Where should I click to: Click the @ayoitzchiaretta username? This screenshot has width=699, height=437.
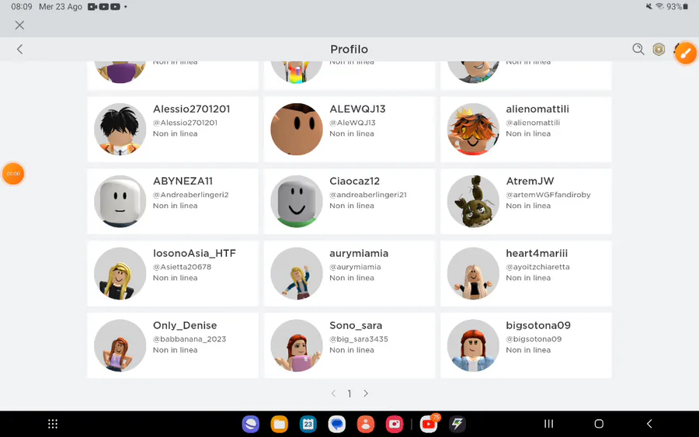click(x=537, y=267)
